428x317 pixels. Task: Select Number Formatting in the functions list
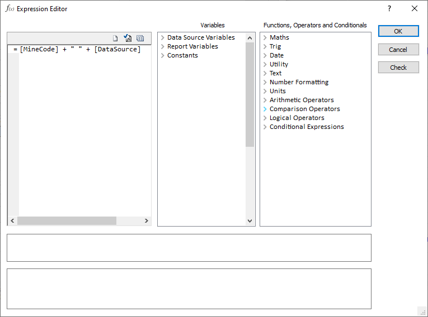pos(299,82)
